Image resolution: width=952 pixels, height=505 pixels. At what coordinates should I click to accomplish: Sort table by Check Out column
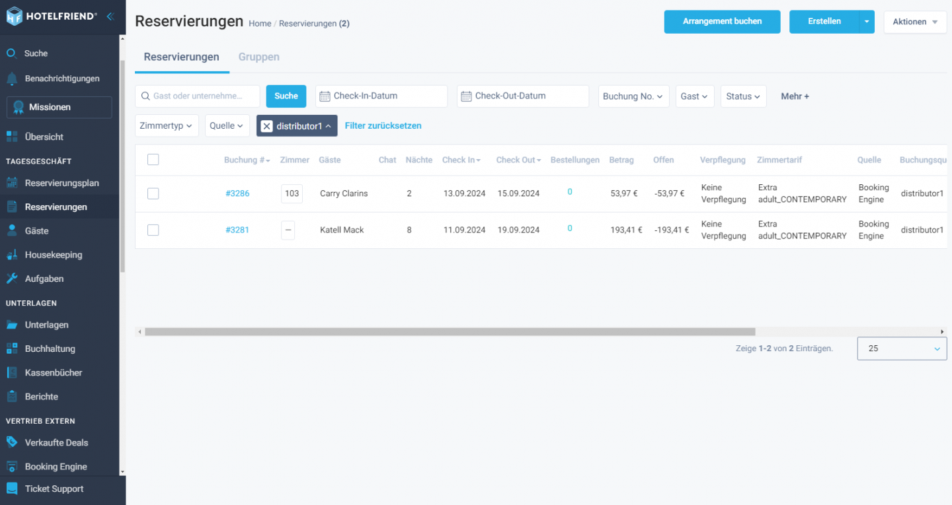[x=519, y=160]
